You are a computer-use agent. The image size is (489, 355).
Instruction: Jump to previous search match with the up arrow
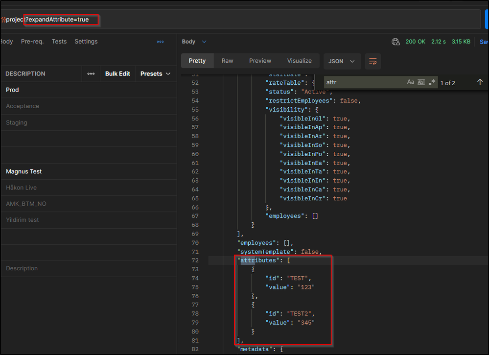480,82
